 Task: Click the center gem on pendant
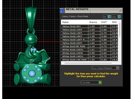pyautogui.click(x=32, y=73)
